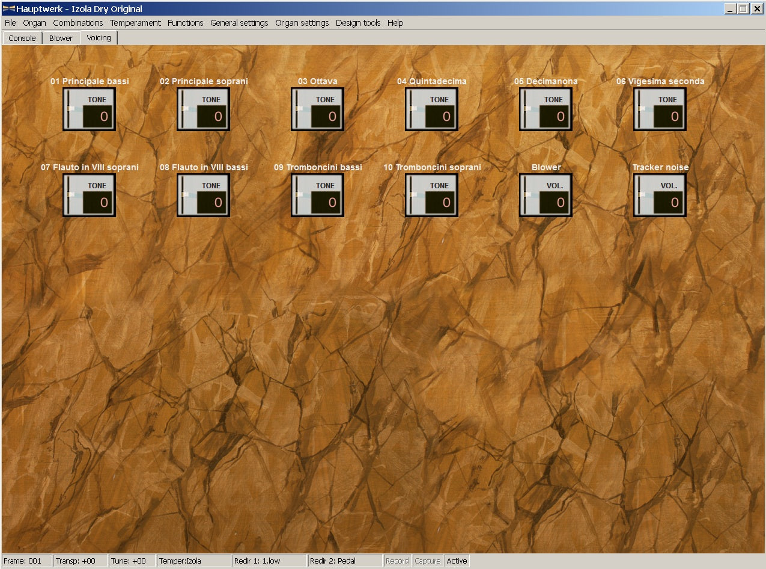Click the Blower volume slider

click(527, 195)
